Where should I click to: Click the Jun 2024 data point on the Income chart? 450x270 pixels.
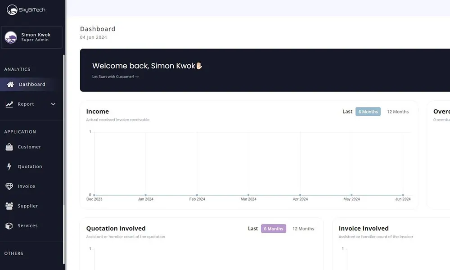pyautogui.click(x=403, y=195)
